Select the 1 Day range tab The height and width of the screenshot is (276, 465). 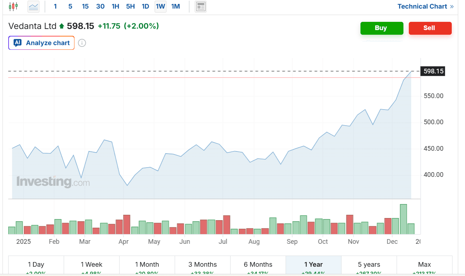36,266
